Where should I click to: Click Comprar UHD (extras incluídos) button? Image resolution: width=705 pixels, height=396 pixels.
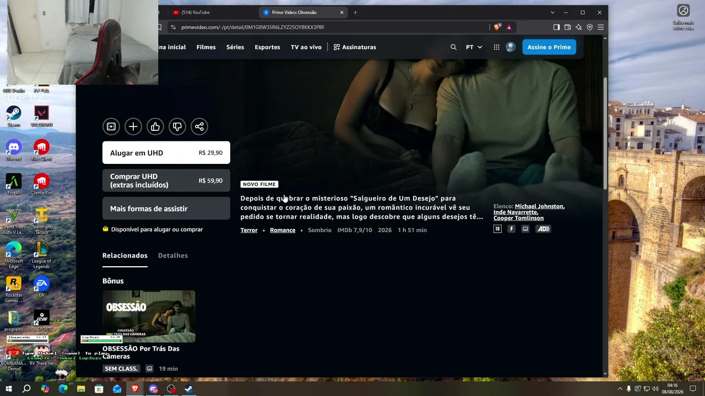tap(166, 180)
